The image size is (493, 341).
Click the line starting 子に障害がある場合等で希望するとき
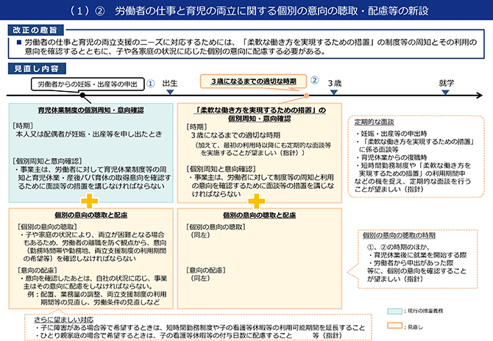click(x=200, y=328)
